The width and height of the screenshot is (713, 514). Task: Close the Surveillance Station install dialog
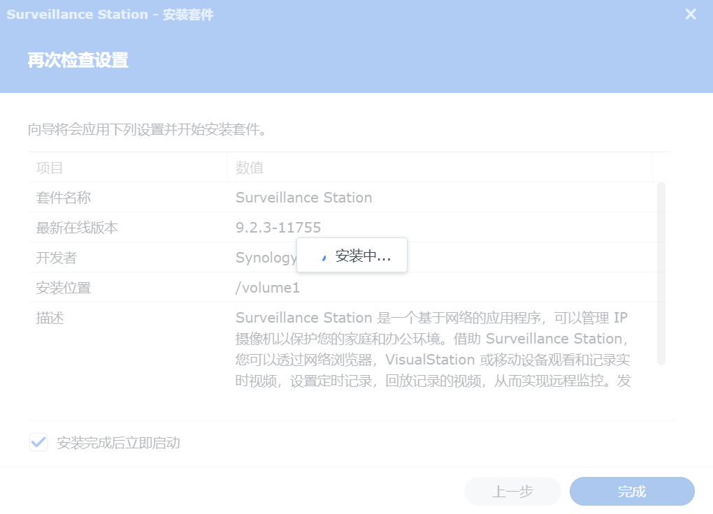click(691, 14)
